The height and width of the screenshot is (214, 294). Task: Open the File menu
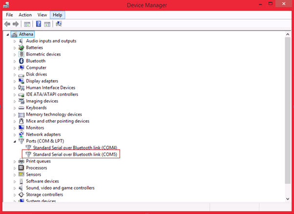pyautogui.click(x=9, y=15)
